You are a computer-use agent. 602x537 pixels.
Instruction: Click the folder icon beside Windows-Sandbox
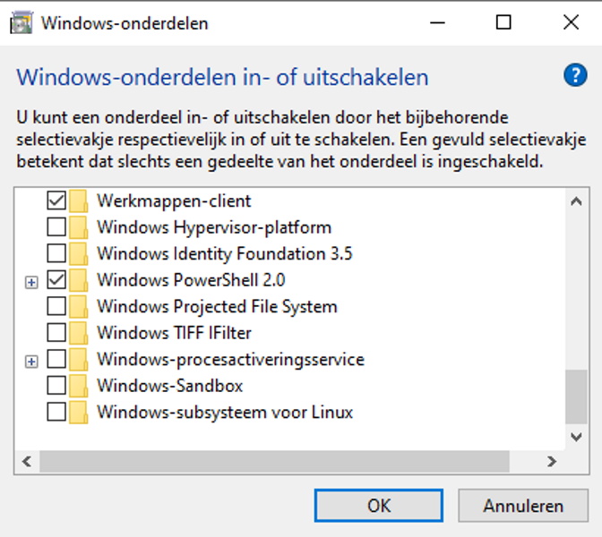[x=79, y=387]
